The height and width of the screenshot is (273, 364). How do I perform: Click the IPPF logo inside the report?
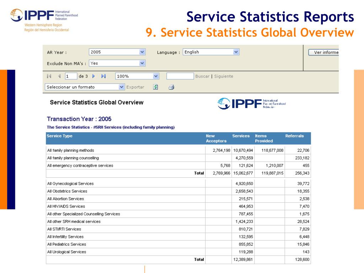click(x=252, y=103)
